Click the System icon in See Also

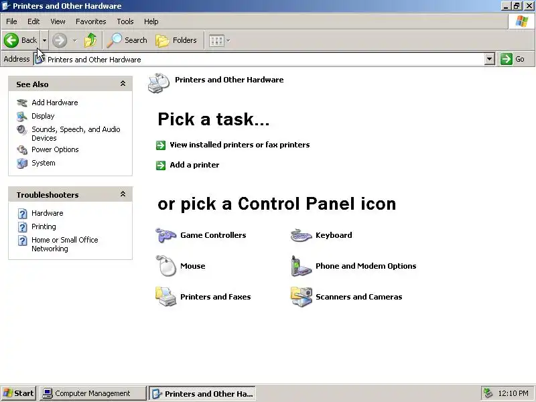coord(22,163)
